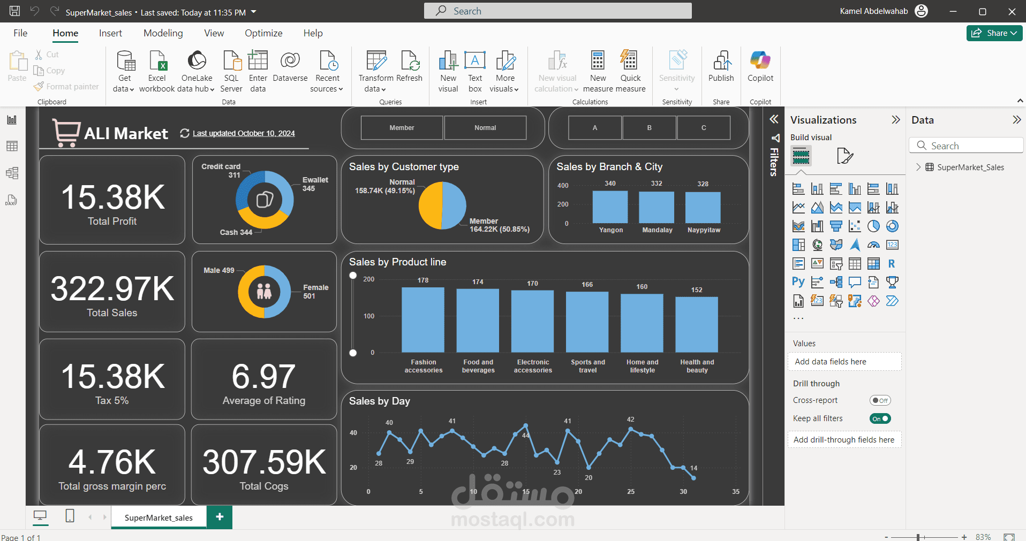Open the DAX query view
Viewport: 1026px width, 541px height.
(12, 200)
